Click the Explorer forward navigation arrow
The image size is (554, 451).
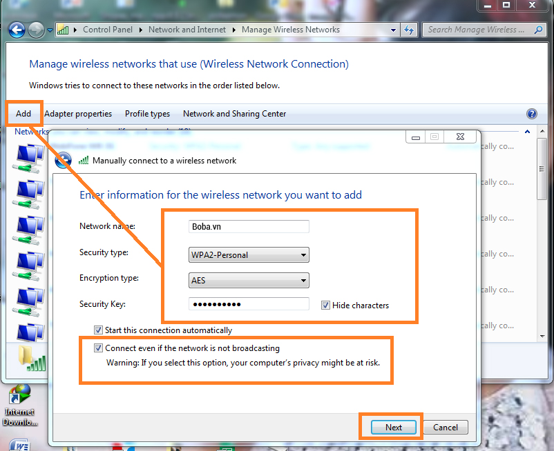[36, 30]
